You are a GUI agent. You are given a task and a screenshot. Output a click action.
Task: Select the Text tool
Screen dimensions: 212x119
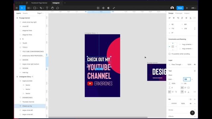47,8
